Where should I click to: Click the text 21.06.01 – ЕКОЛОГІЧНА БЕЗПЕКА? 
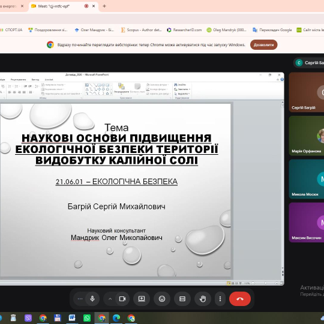(116, 182)
